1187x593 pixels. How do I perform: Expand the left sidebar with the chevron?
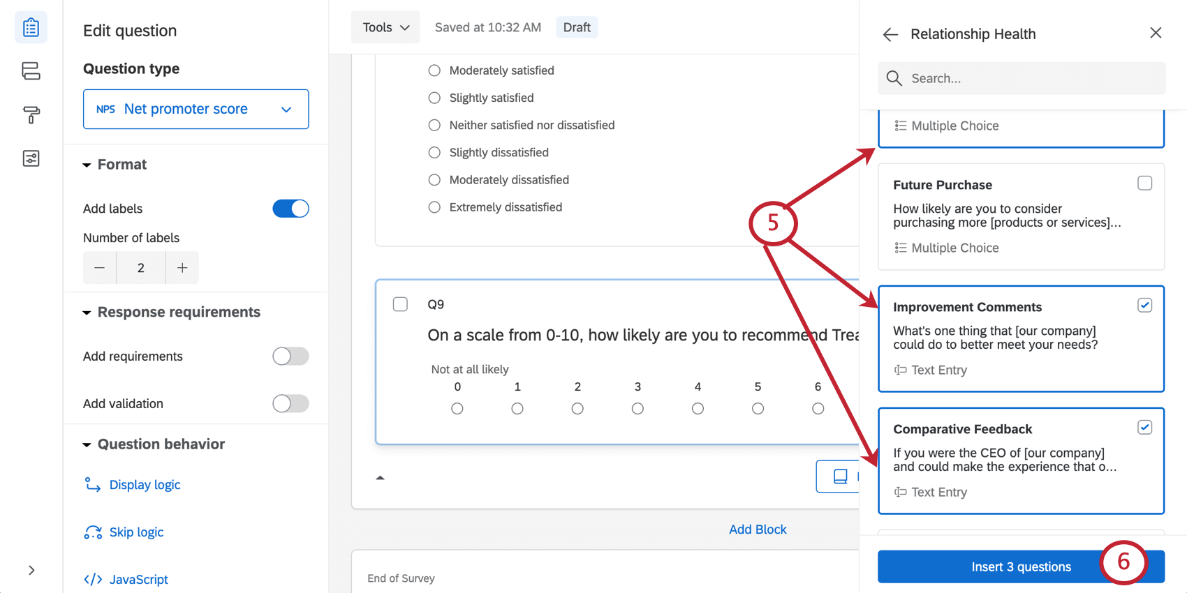point(31,570)
